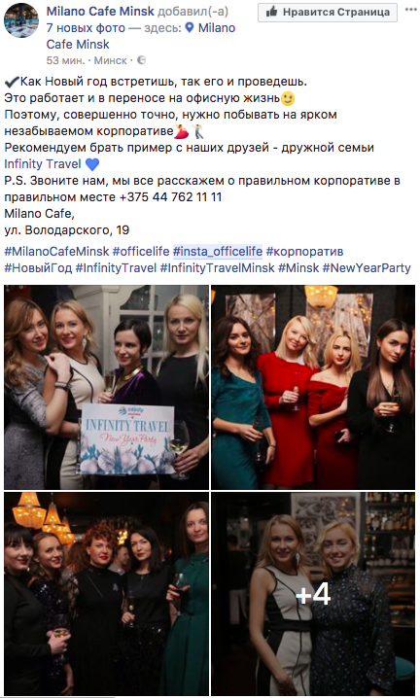Click the thumbs-up icon in the like-page button
Screen dimensions: 420x698
(x=271, y=12)
